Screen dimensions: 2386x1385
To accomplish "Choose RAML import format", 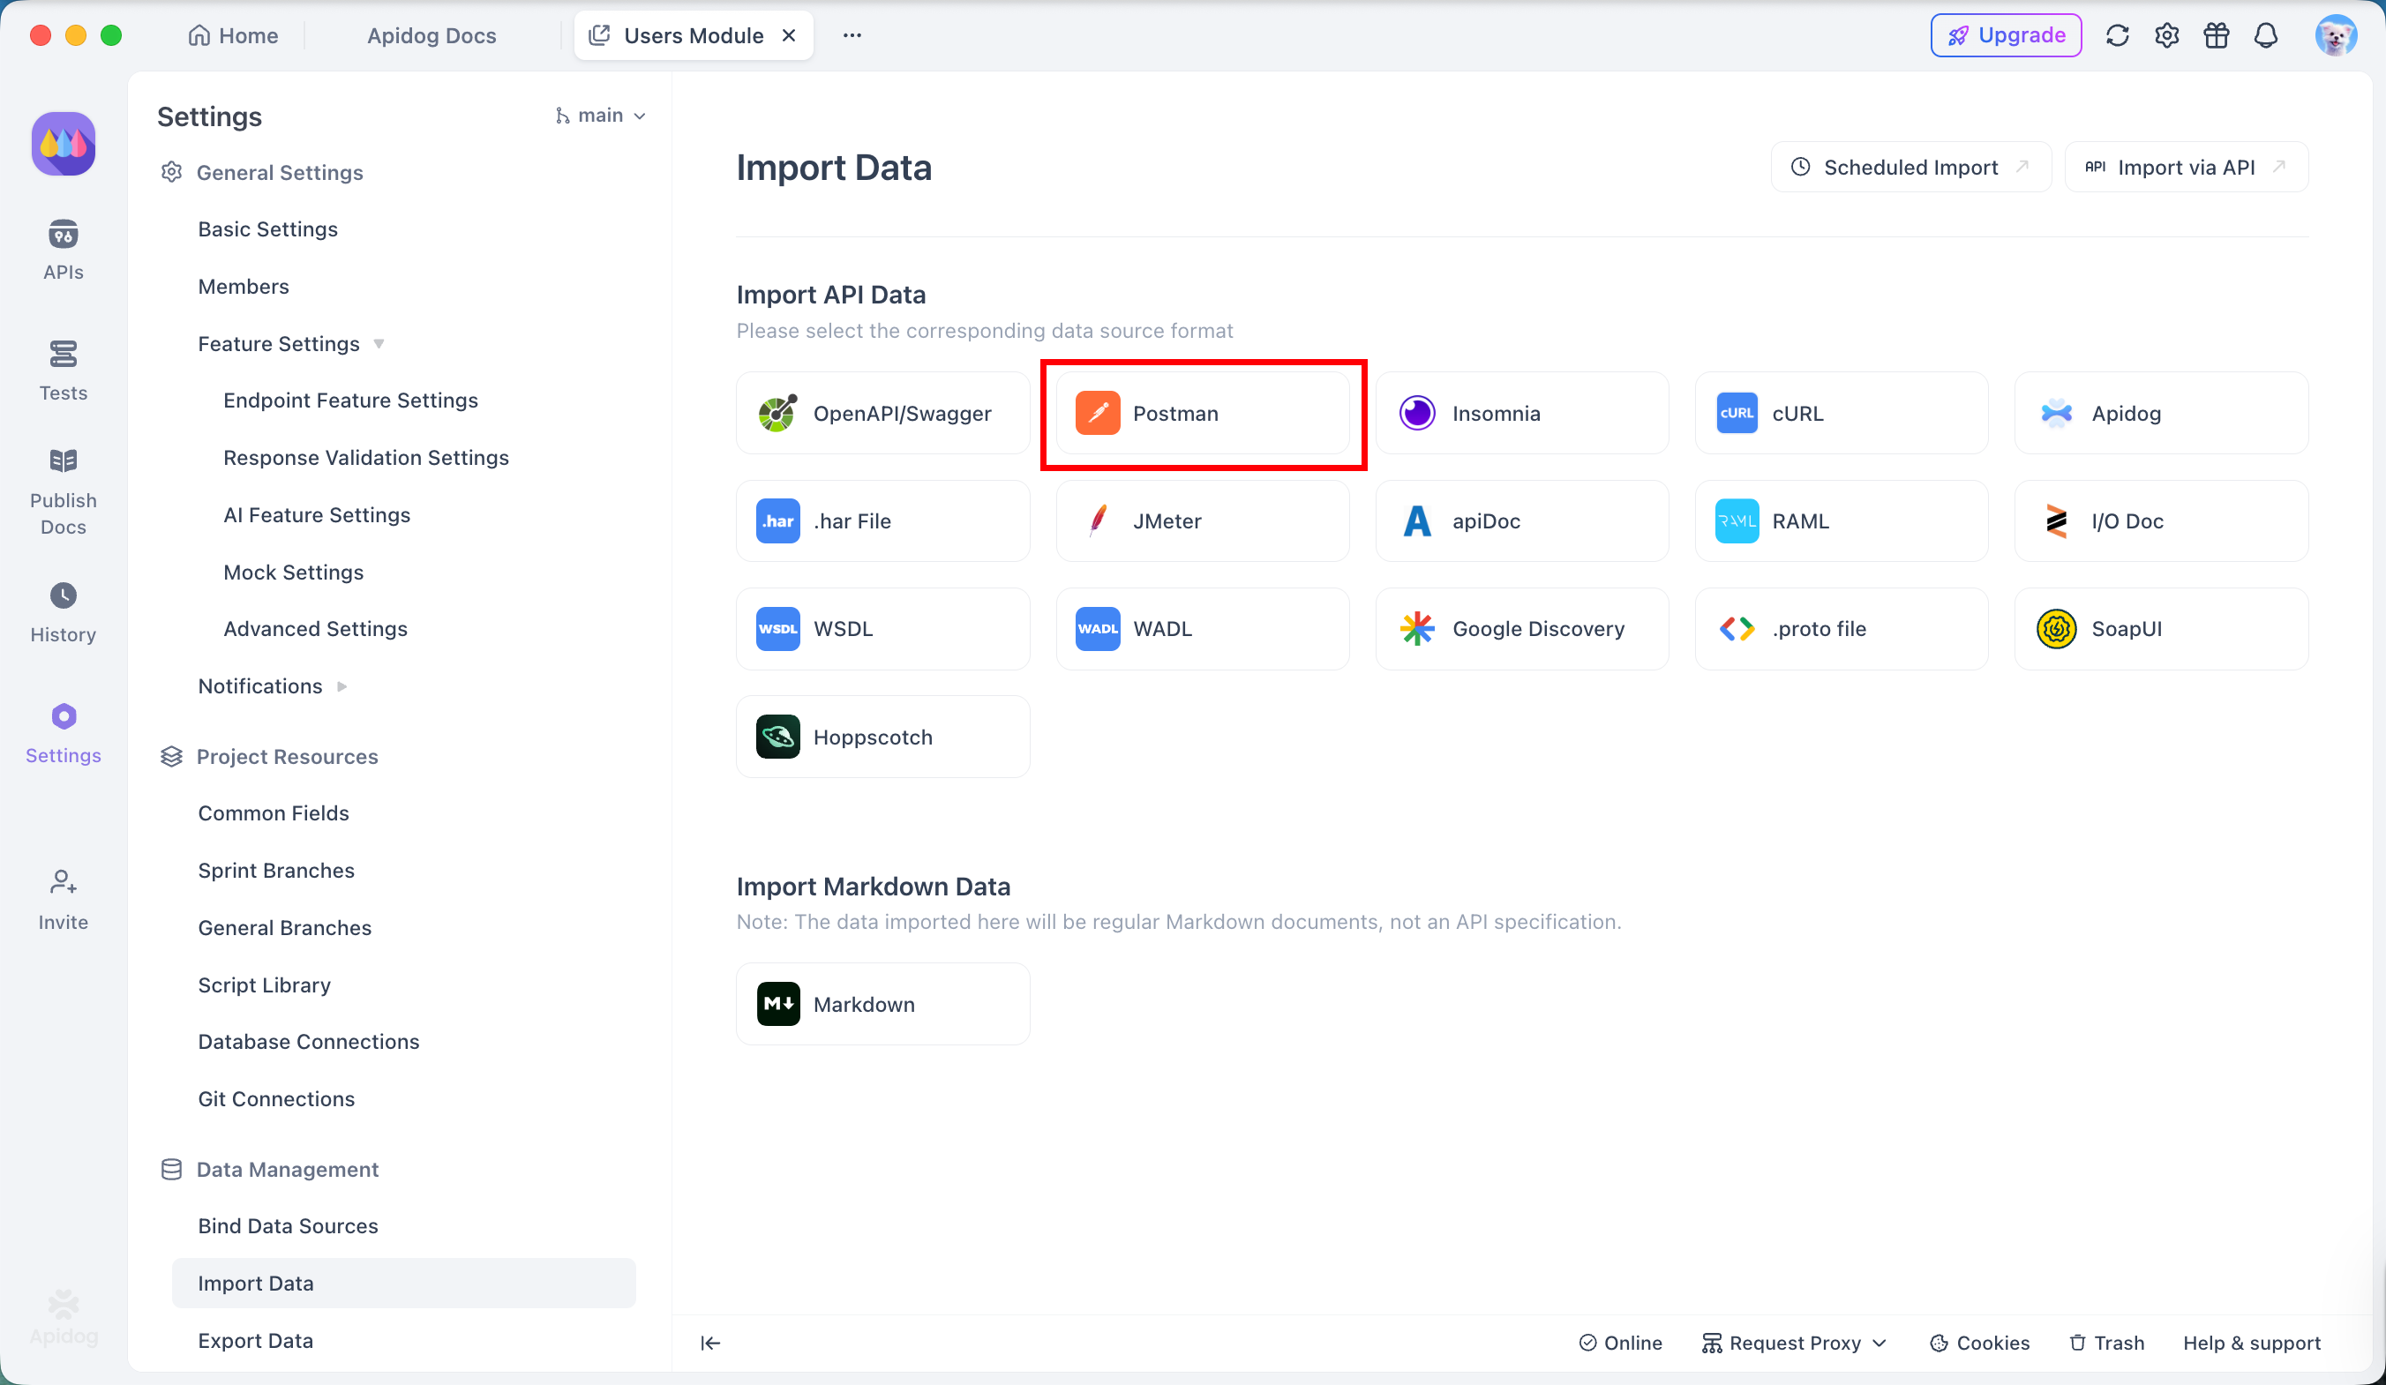I will point(1842,520).
